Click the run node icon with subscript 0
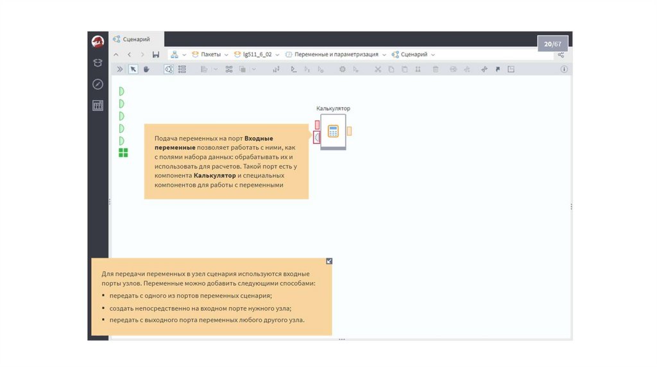The height and width of the screenshot is (368, 657). click(321, 69)
